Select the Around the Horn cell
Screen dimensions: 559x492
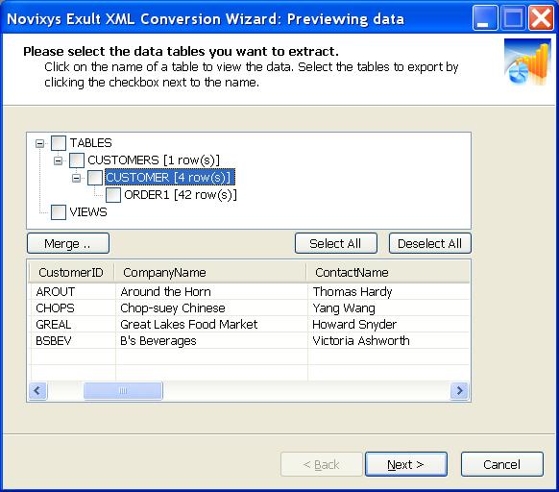click(211, 291)
